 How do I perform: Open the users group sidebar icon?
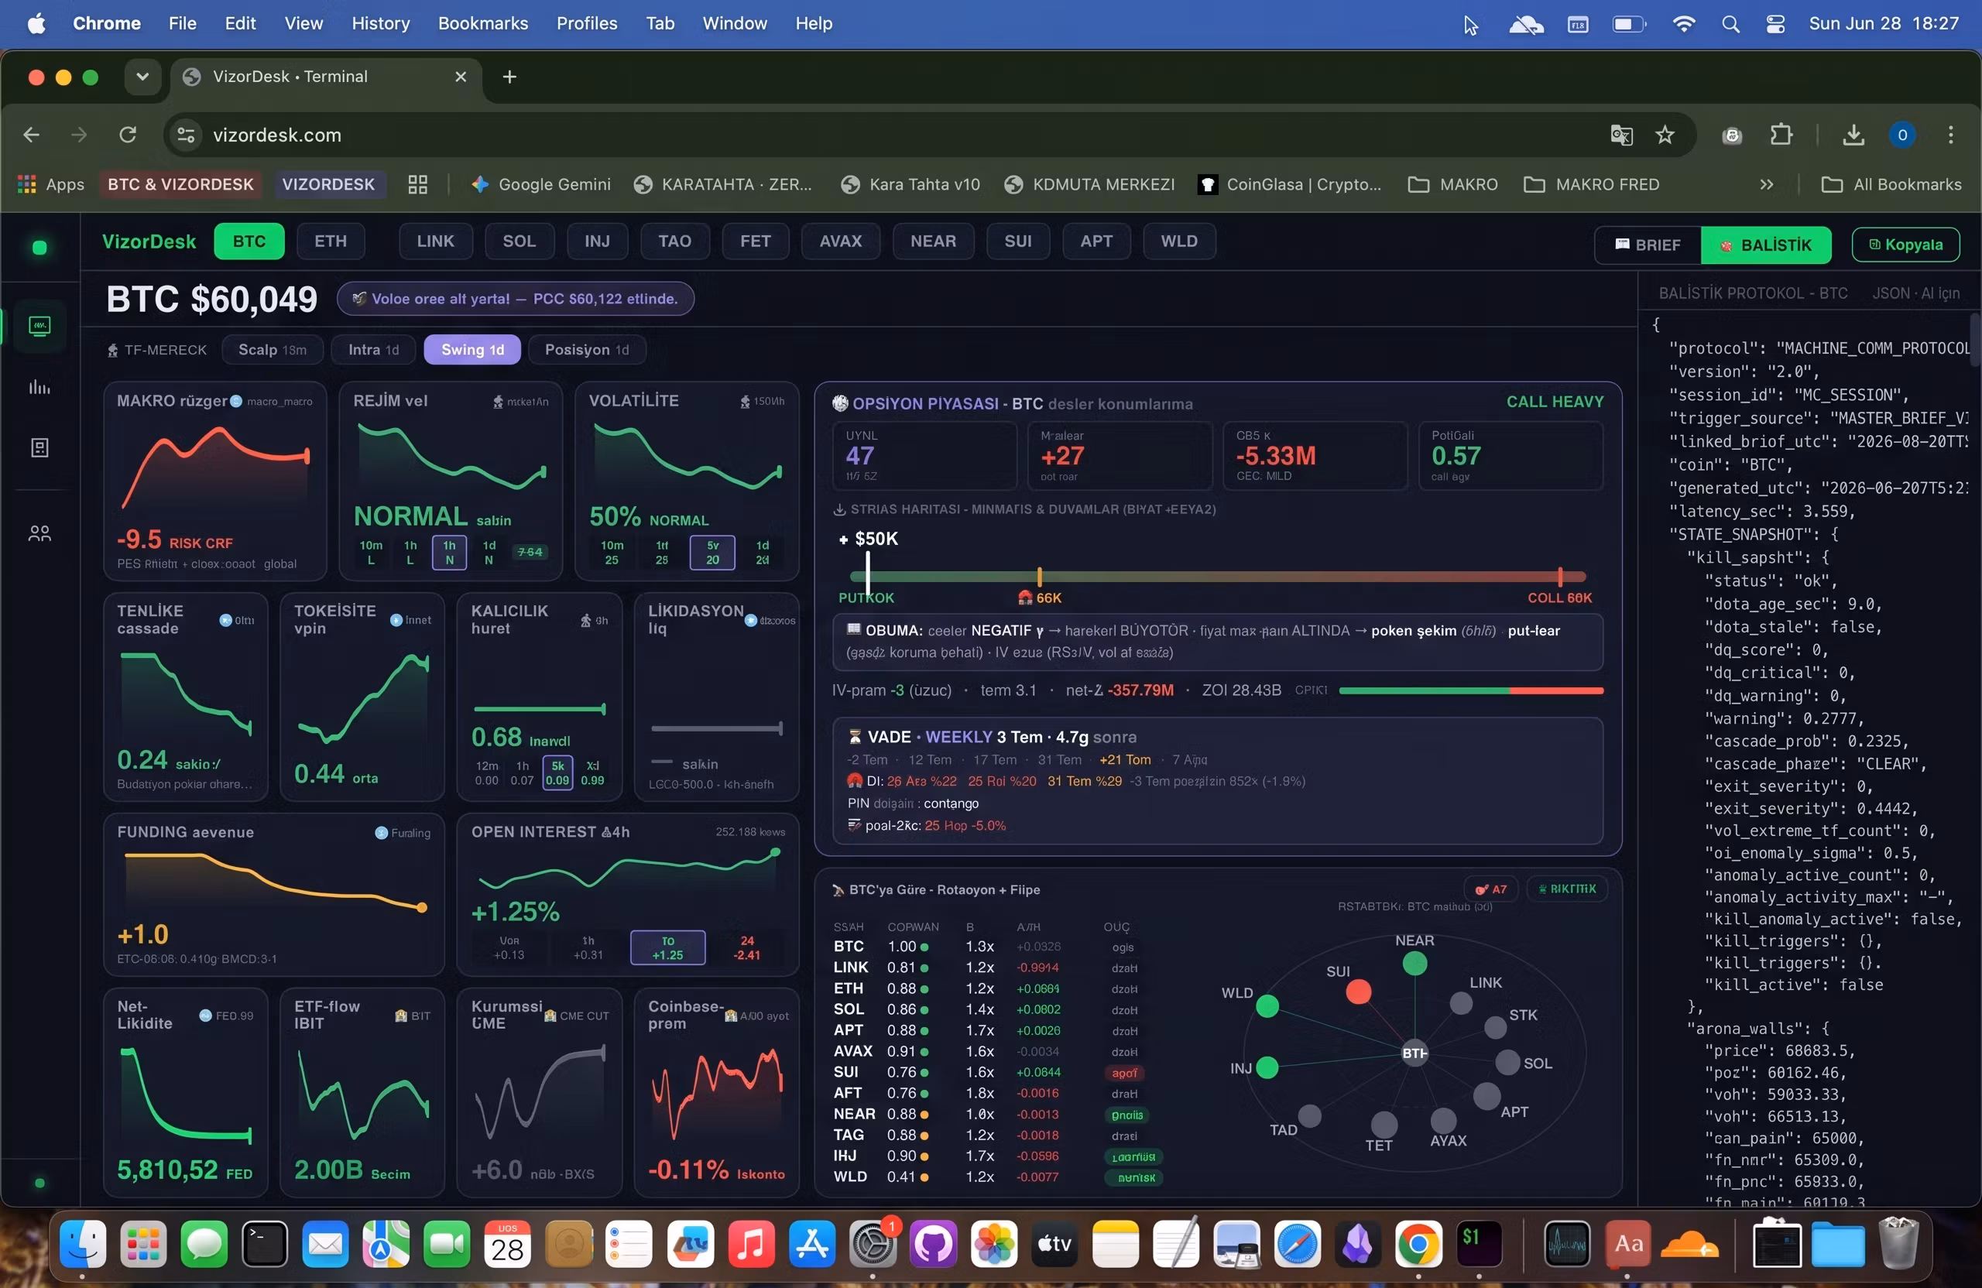point(39,533)
